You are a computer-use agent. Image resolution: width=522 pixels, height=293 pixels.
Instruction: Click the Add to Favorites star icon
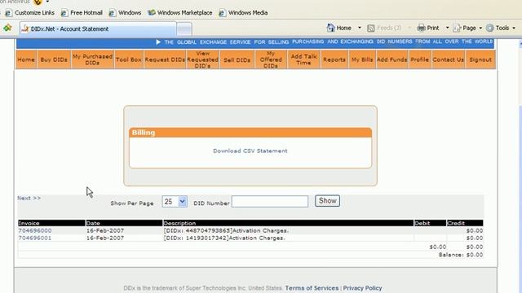(x=7, y=28)
